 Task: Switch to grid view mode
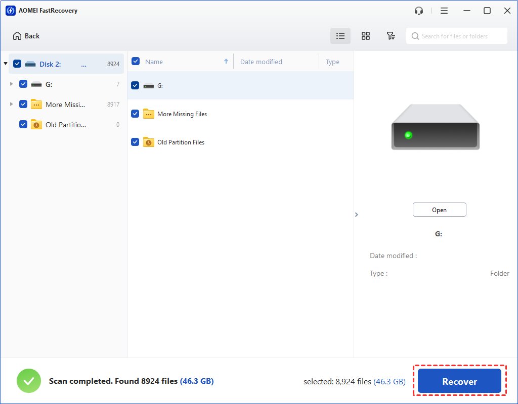click(365, 36)
